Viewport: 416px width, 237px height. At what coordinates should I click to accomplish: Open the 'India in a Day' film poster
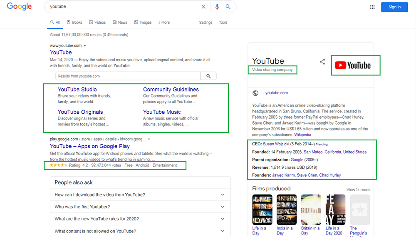[x=287, y=210]
